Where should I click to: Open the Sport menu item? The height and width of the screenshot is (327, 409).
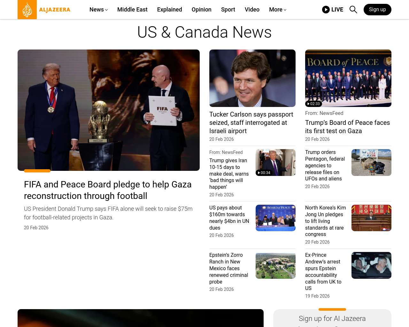228,10
